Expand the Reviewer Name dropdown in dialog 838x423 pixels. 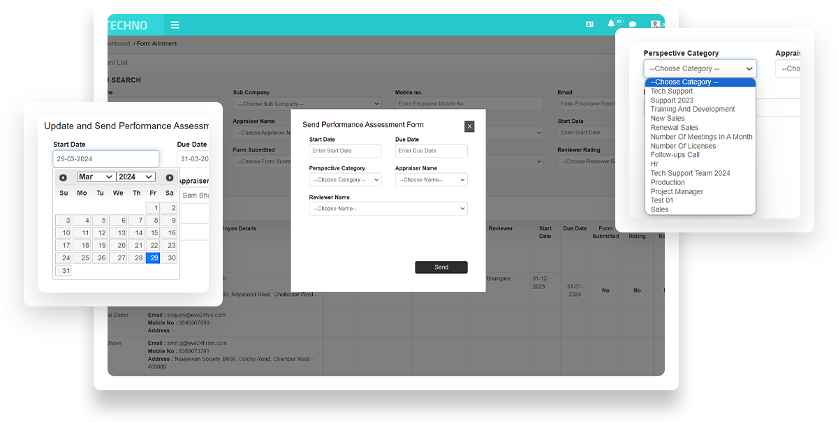[x=388, y=209]
